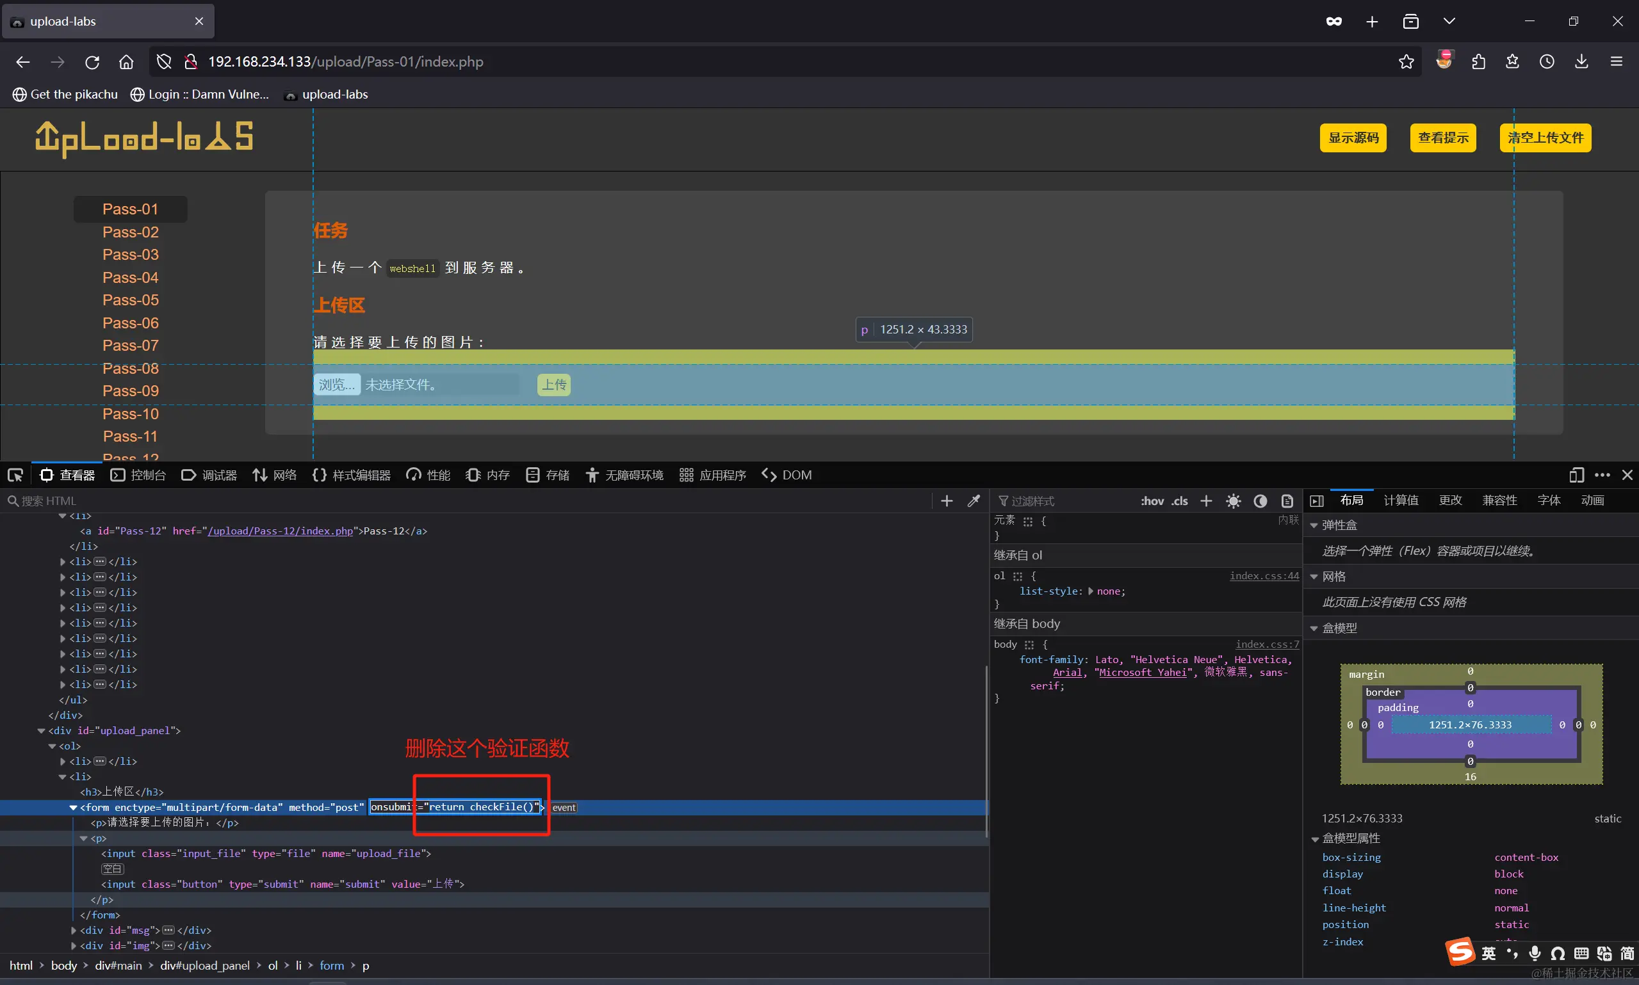Activate the element picker tool
1639x985 pixels.
pyautogui.click(x=15, y=474)
